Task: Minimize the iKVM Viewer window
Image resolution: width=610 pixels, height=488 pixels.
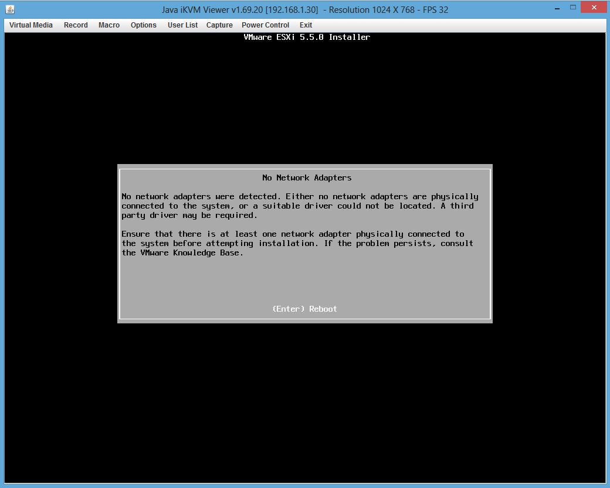Action: point(557,8)
